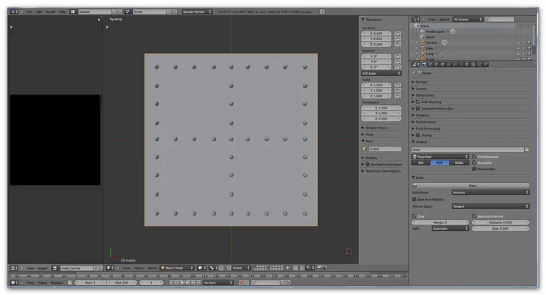This screenshot has width=546, height=295.
Task: Open the Modifiers wrench properties tab
Action: coord(454,64)
